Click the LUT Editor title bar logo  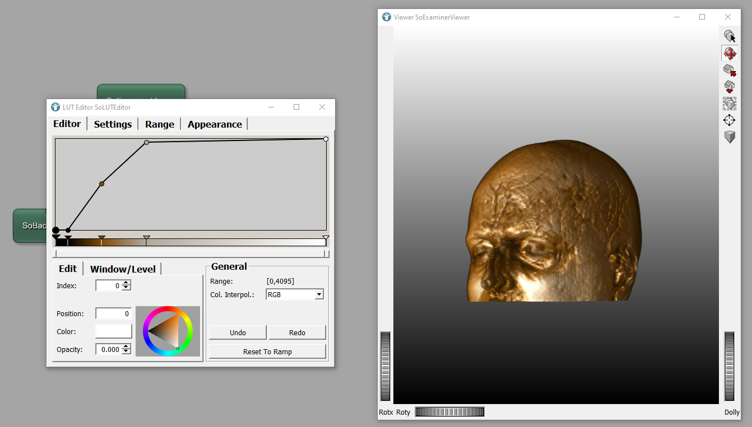click(x=55, y=107)
